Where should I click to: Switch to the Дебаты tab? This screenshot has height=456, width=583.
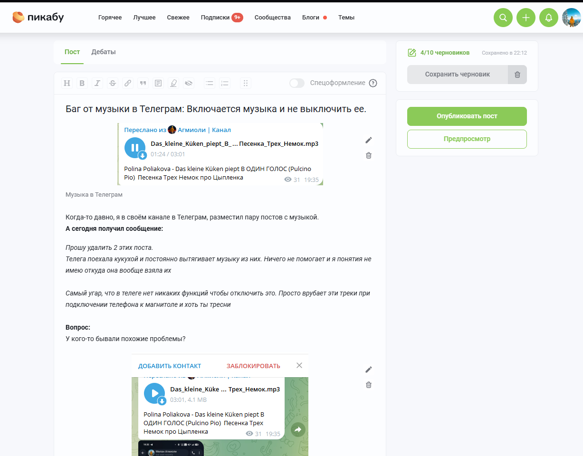(104, 52)
